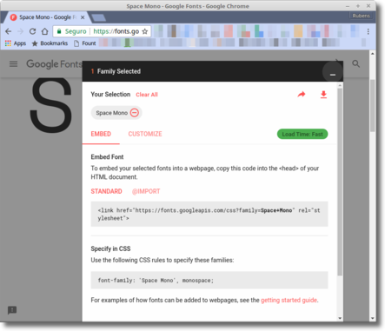Viewport: 385px width, 331px height.
Task: Switch embed code to @IMPORT
Action: point(146,191)
